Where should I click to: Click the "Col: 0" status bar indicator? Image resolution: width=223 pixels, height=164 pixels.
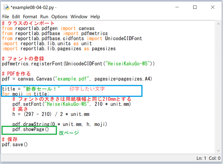(x=214, y=158)
